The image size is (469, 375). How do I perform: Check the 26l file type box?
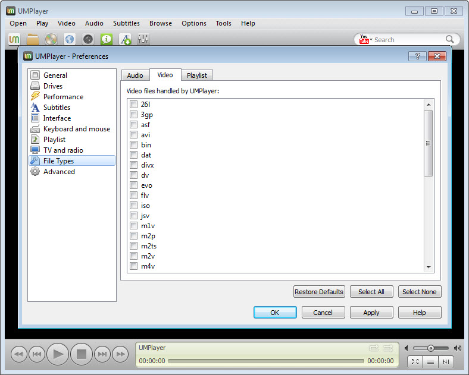(x=134, y=105)
